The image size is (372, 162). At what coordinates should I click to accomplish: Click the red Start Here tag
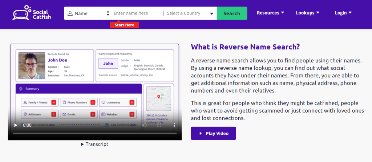pos(124,25)
